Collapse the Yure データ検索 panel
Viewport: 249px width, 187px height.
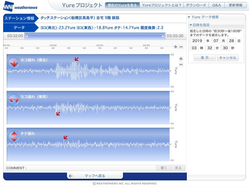(189, 17)
